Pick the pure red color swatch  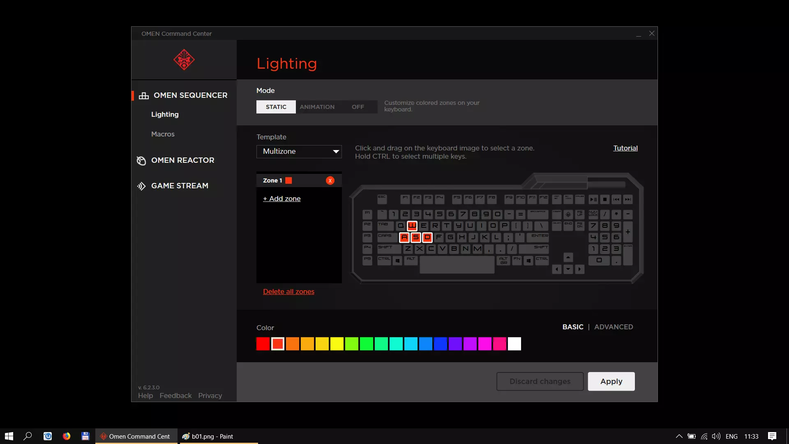263,344
